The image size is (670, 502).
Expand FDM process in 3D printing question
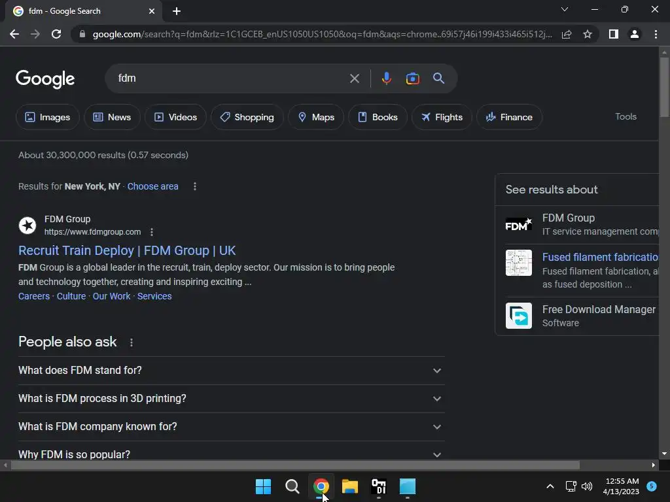point(231,399)
